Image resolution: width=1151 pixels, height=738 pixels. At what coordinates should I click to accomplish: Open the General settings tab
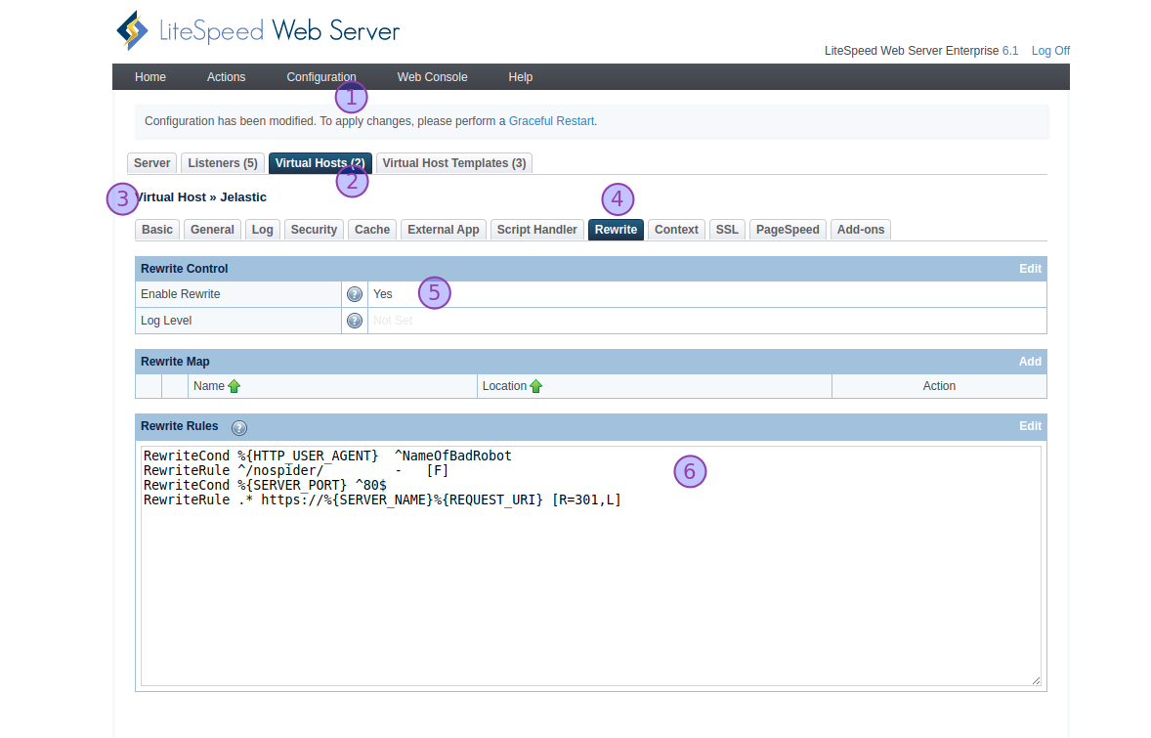click(x=212, y=230)
